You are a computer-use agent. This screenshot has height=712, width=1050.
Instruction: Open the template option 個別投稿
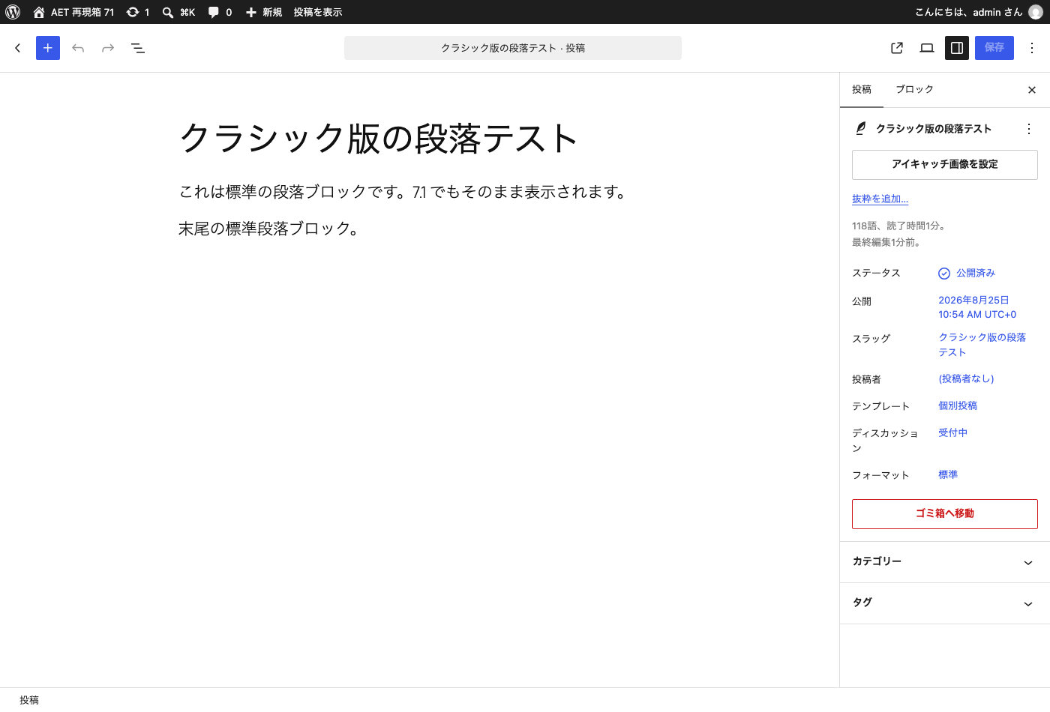pyautogui.click(x=958, y=405)
